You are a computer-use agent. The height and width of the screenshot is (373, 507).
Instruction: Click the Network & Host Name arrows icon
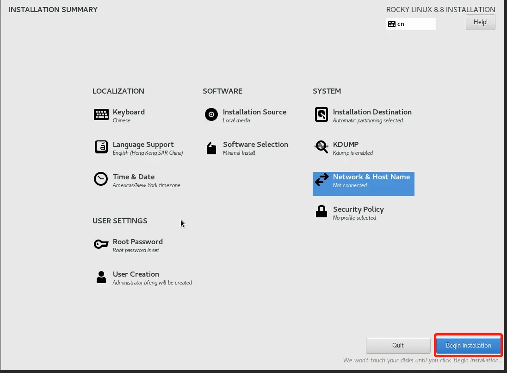pos(322,179)
